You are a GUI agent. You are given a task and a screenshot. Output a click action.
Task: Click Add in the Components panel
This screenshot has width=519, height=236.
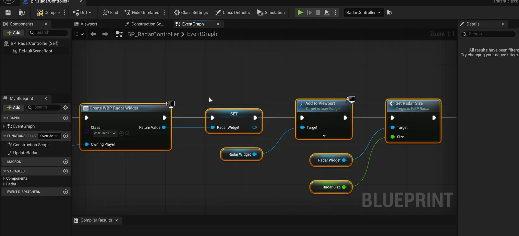(14, 33)
